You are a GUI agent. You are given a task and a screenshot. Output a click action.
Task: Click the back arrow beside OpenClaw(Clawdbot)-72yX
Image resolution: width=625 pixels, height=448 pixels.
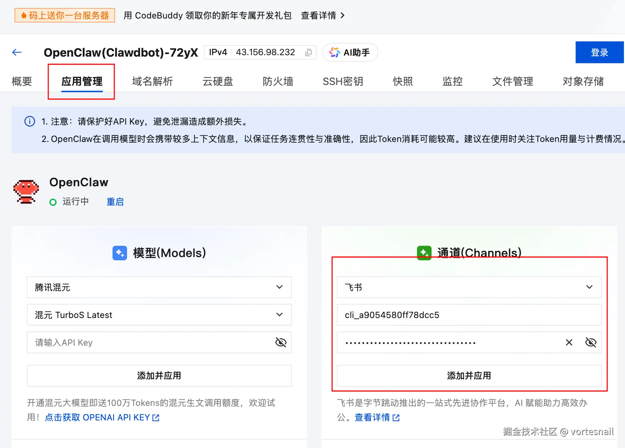click(16, 52)
